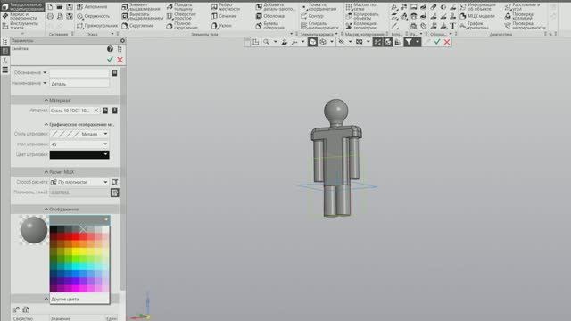
Task: Choose the Полное скругление tool
Action: click(181, 26)
